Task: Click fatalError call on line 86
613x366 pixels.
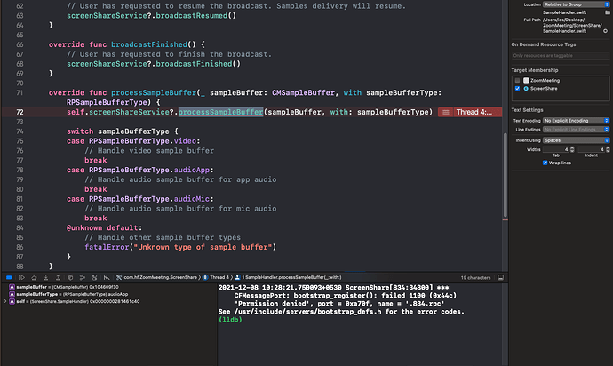Action: (107, 247)
